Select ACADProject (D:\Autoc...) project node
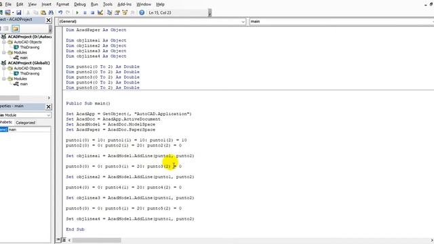The height and width of the screenshot is (244, 434). tap(29, 37)
